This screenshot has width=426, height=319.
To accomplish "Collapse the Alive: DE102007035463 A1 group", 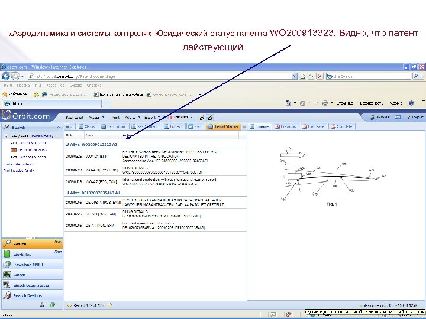I will pyautogui.click(x=67, y=193).
